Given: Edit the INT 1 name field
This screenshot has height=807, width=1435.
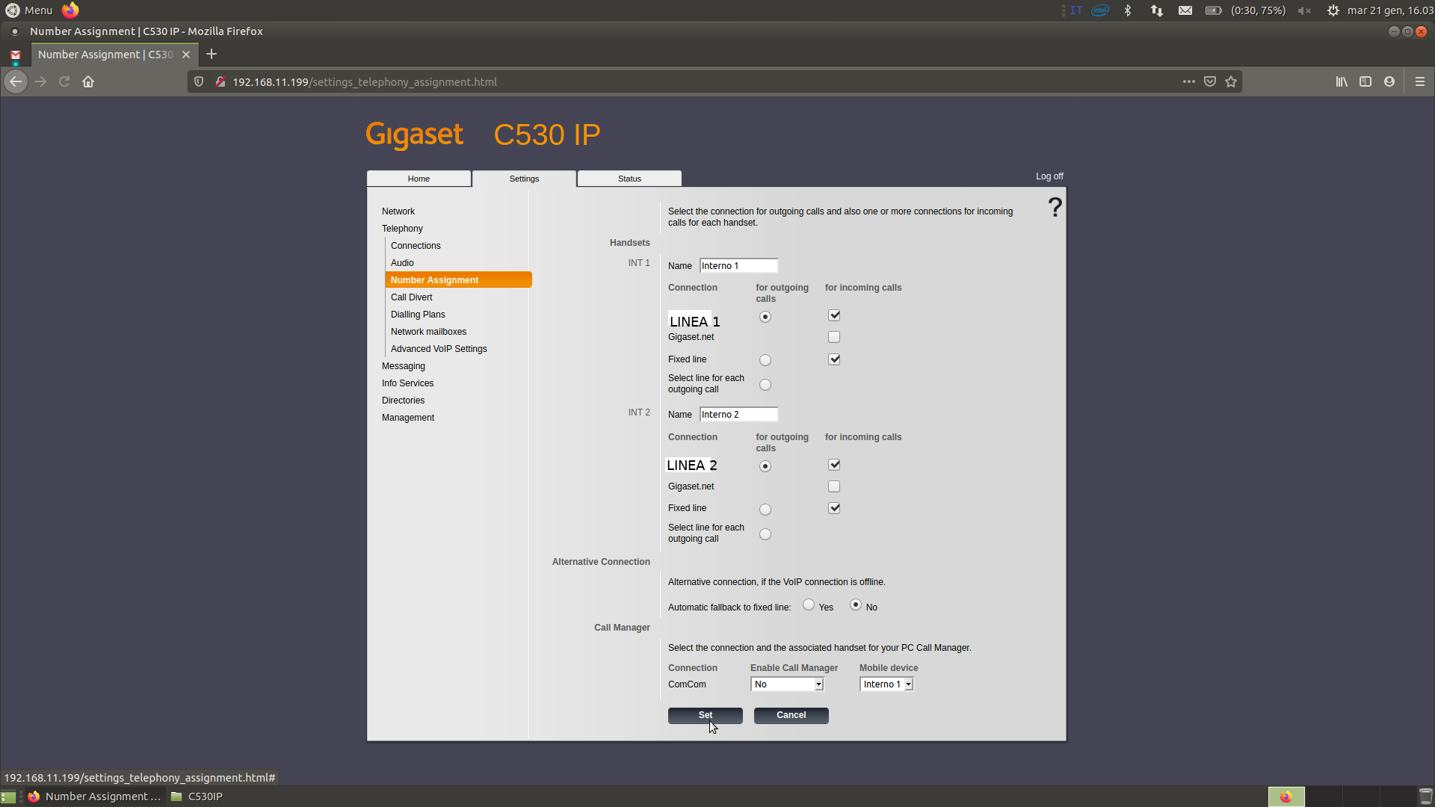Looking at the screenshot, I should 738,266.
